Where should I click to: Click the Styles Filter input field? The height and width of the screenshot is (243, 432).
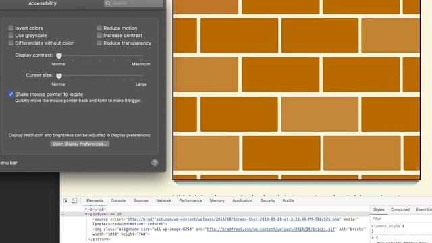(x=401, y=219)
